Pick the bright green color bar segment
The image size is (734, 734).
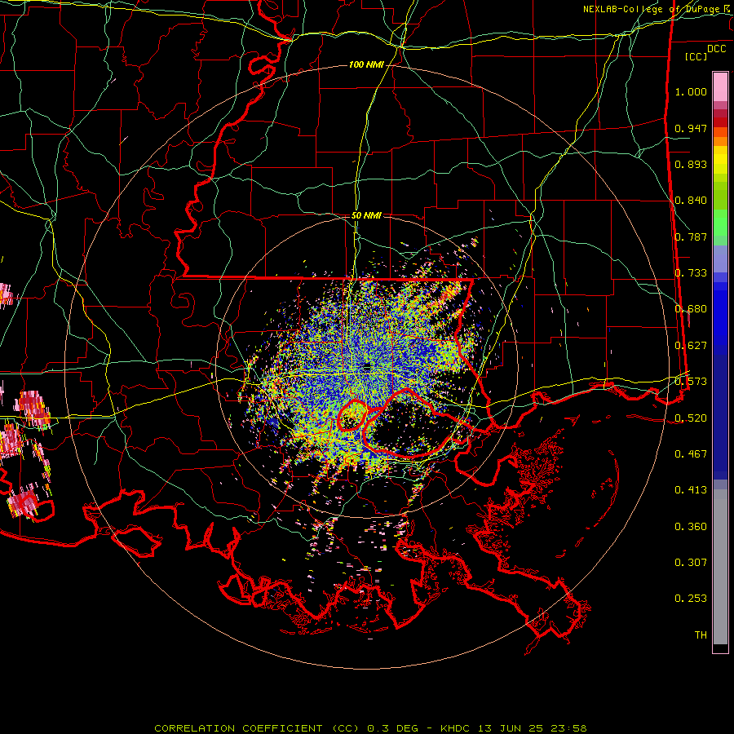click(x=720, y=223)
